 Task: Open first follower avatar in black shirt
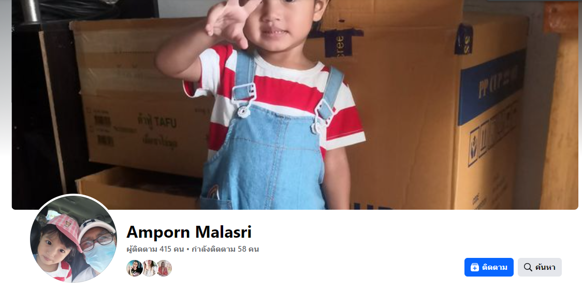134,268
